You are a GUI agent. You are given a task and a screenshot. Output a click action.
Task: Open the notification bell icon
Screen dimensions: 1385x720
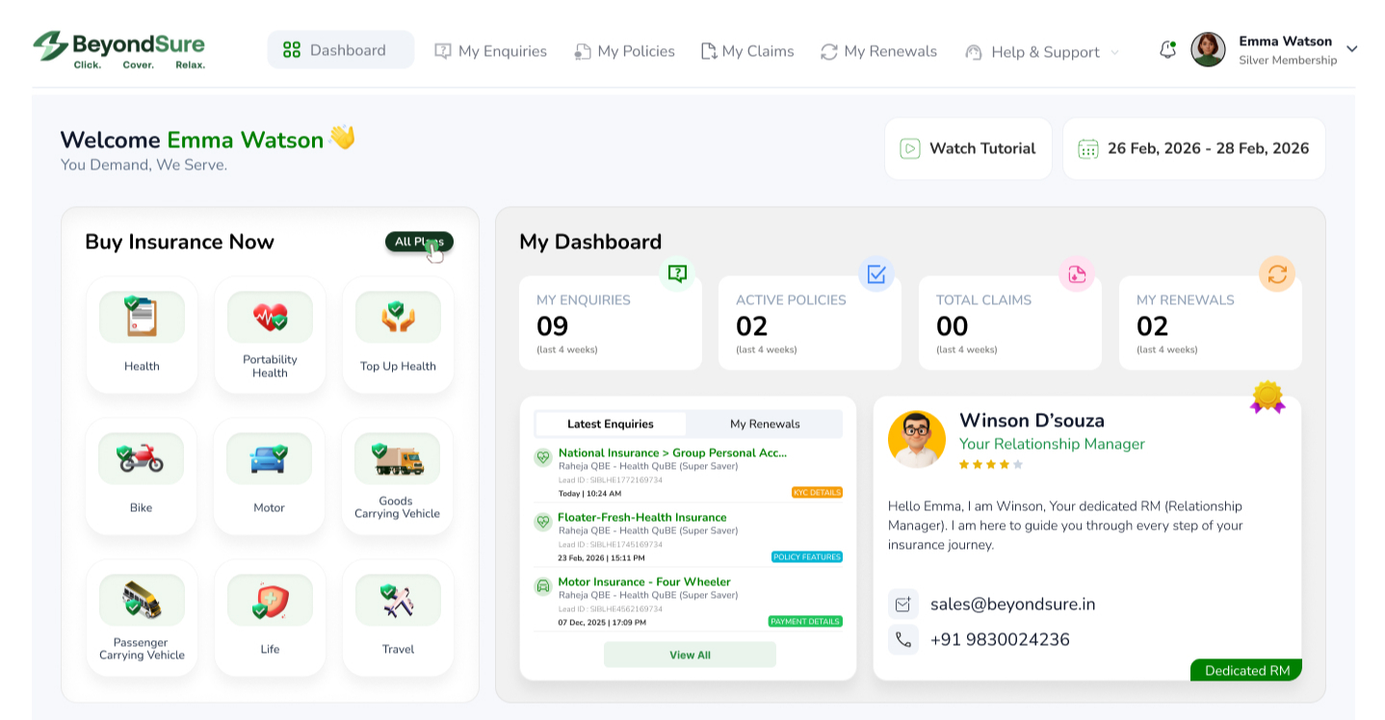(x=1167, y=49)
